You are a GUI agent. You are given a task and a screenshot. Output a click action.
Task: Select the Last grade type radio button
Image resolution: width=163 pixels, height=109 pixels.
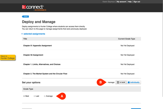pyautogui.click(x=34, y=96)
